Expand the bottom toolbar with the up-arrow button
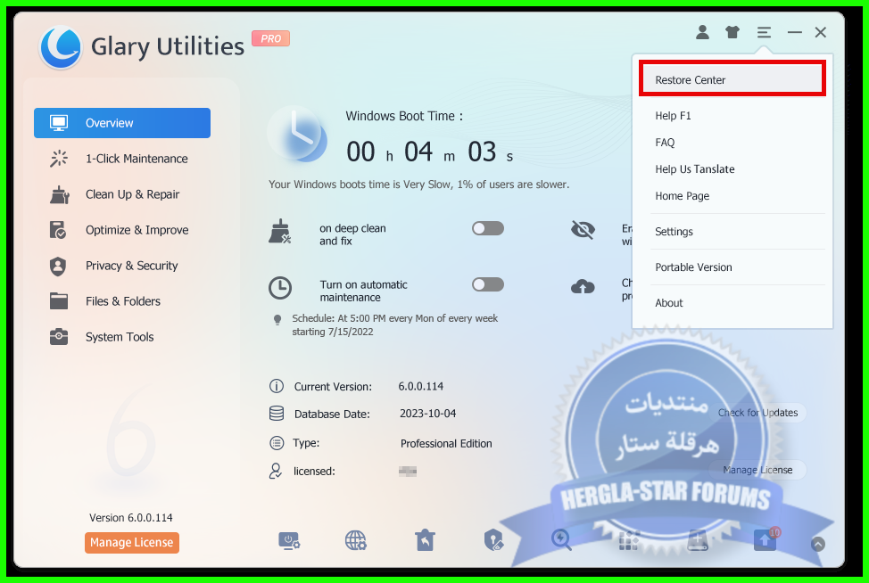 (x=818, y=544)
